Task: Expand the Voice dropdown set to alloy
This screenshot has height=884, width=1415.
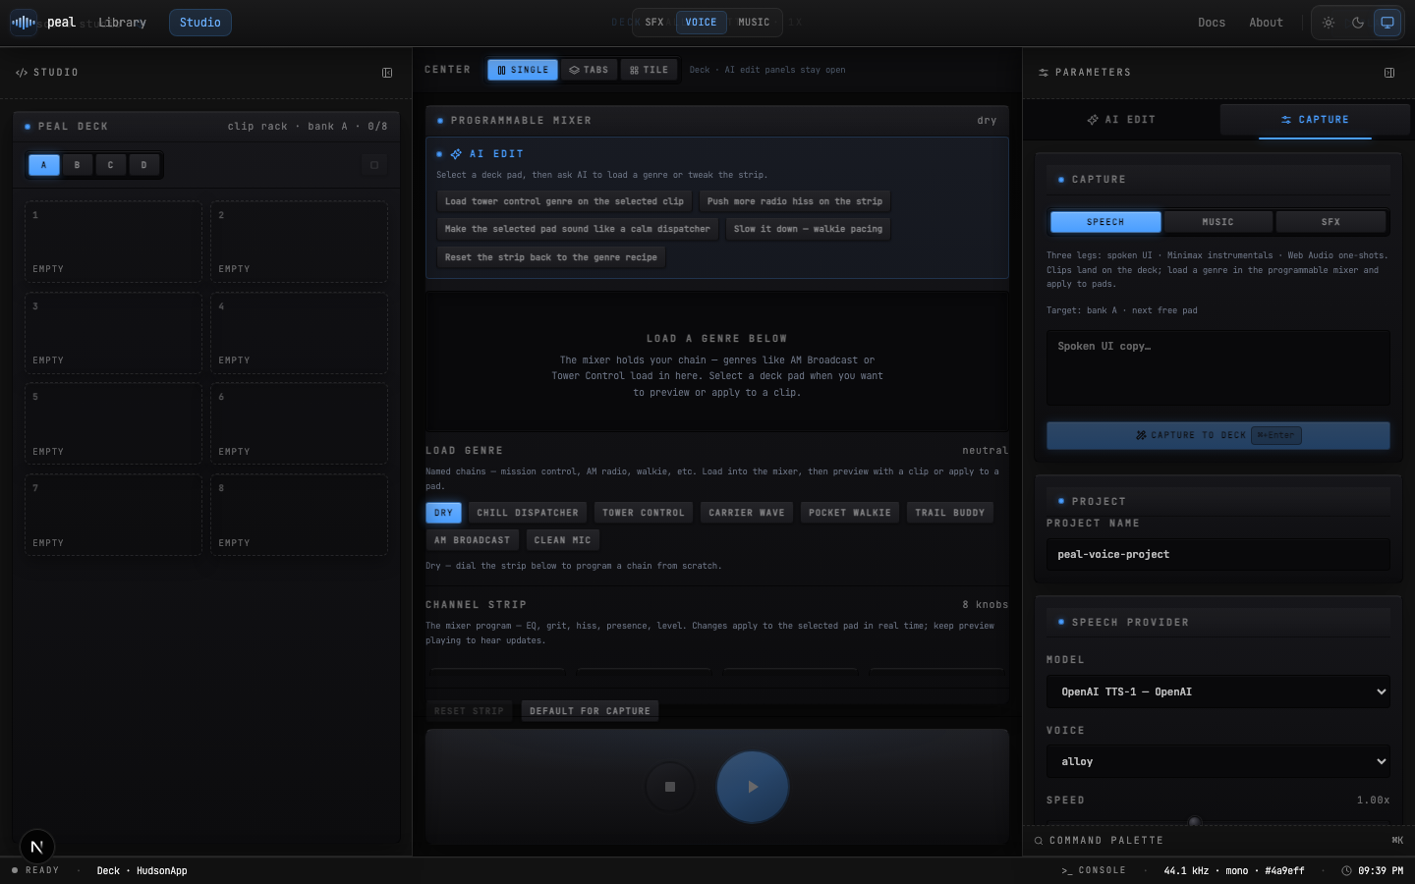Action: coord(1218,761)
